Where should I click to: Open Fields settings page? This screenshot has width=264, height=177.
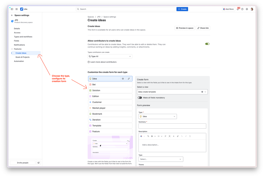(16, 41)
